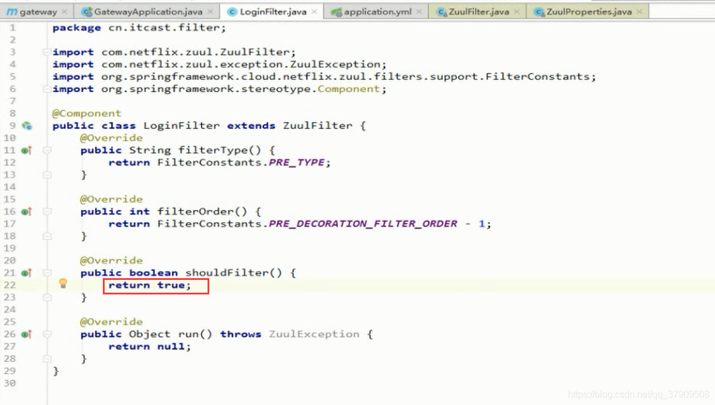
Task: Click the class icon on ZuulProperties.java tab
Action: 539,12
